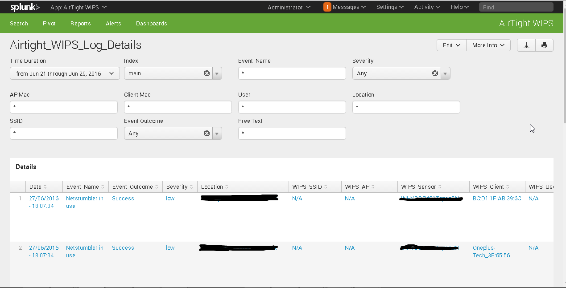
Task: Open the More Info dropdown
Action: [x=488, y=45]
